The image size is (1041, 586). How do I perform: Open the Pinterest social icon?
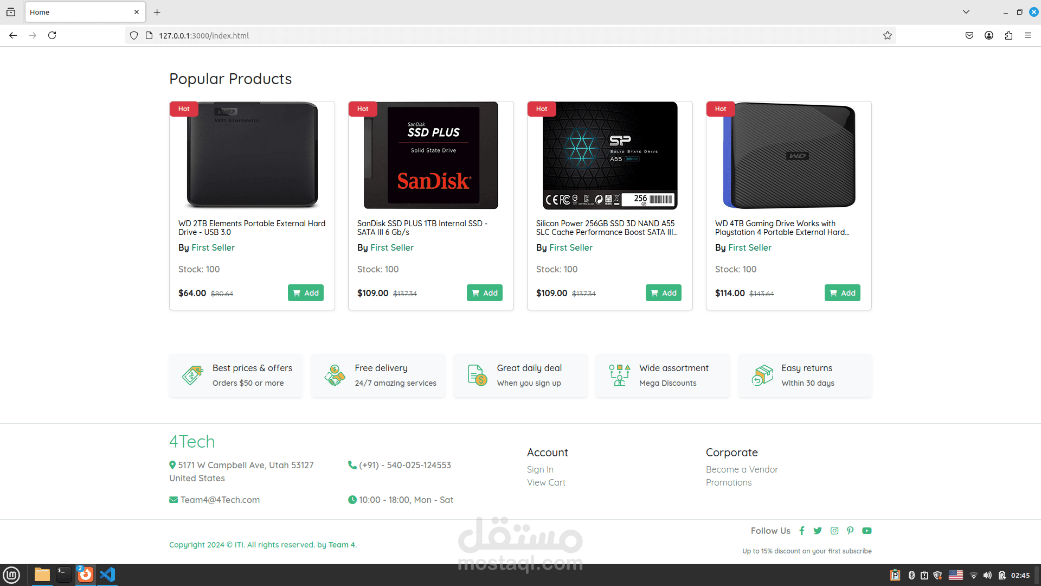(x=850, y=531)
